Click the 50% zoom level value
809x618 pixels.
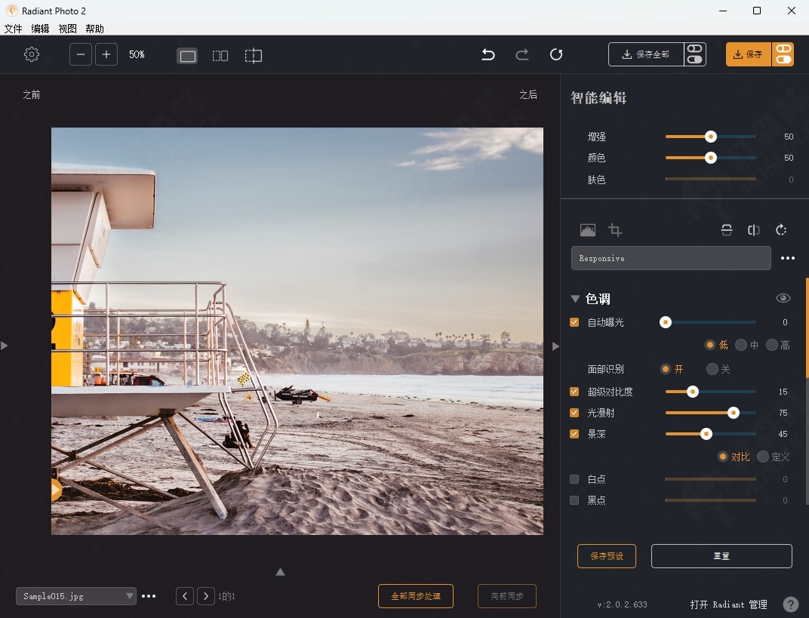tap(137, 54)
